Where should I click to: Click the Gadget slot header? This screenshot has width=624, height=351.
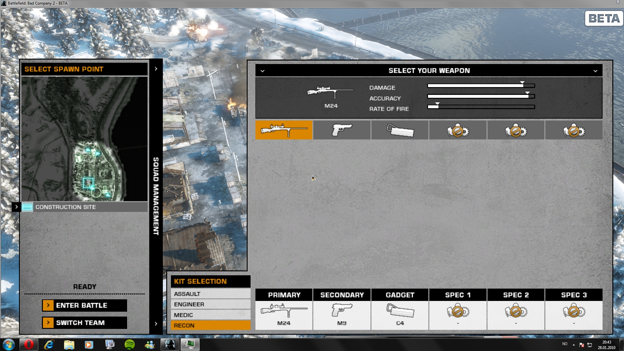coord(400,295)
